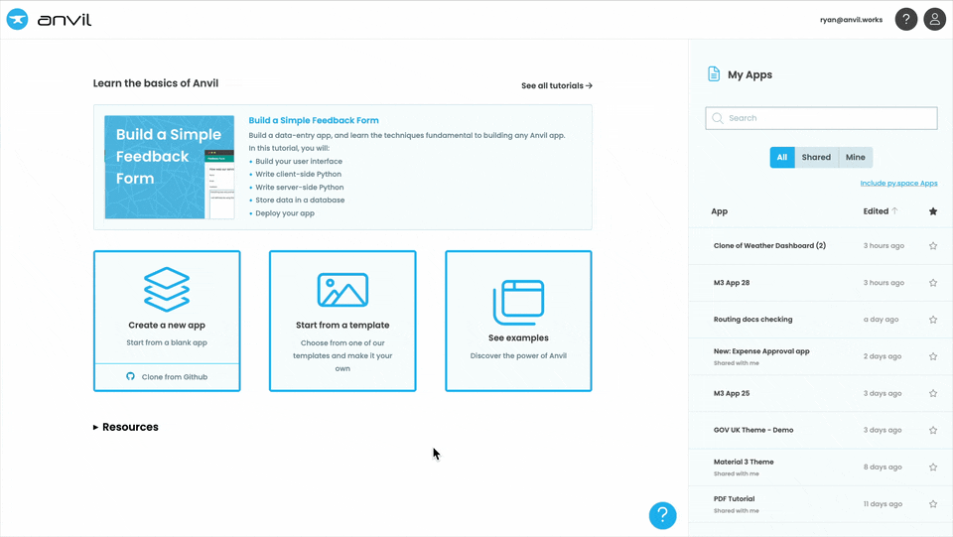Click Clone from Github button
The height and width of the screenshot is (537, 953).
click(x=167, y=376)
